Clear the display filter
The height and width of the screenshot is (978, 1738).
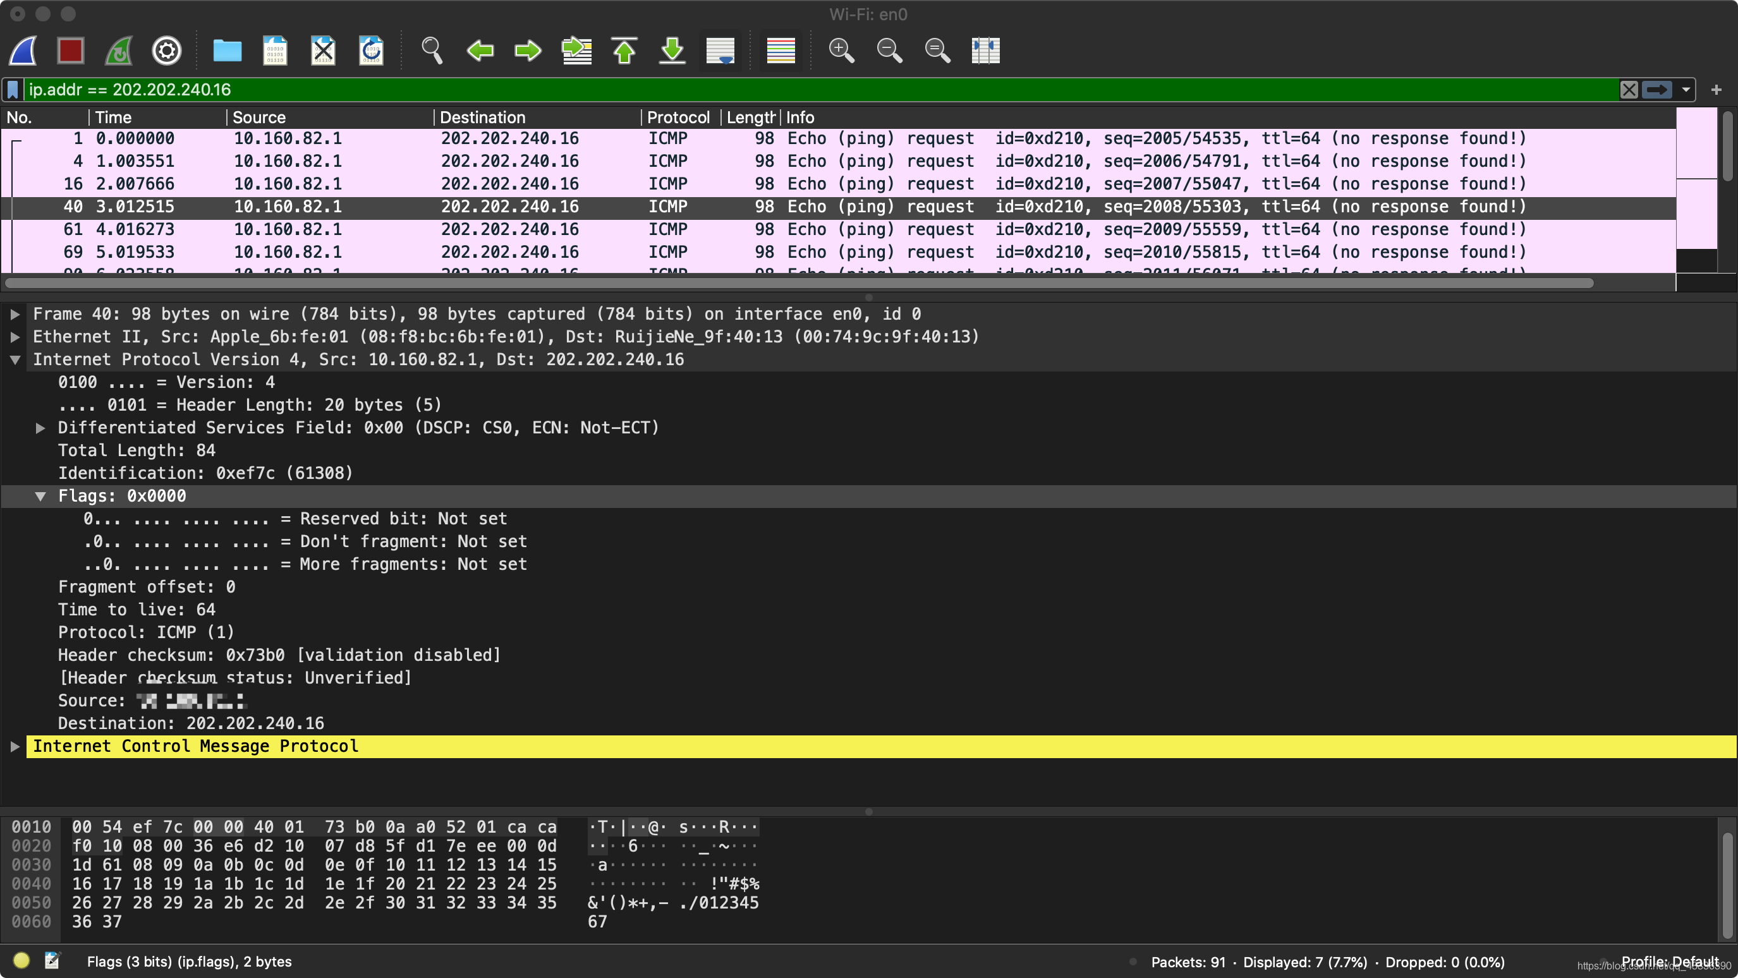point(1629,90)
